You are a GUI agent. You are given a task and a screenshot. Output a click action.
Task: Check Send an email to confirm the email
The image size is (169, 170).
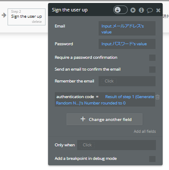[152, 69]
